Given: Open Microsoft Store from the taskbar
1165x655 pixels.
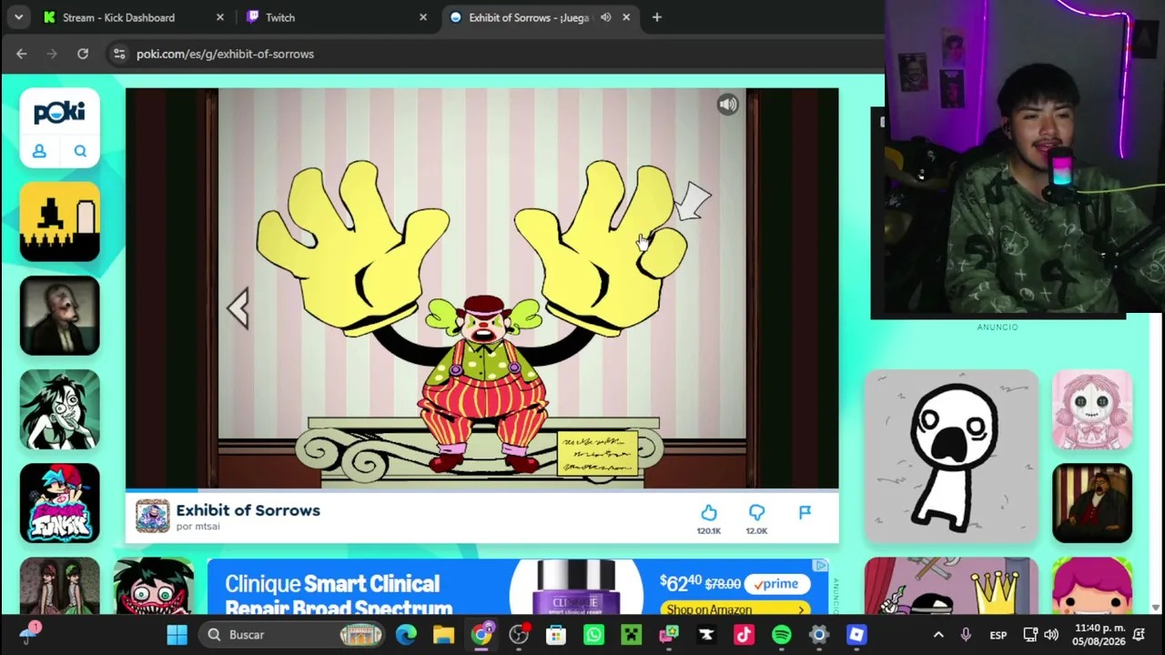Looking at the screenshot, I should pos(555,635).
